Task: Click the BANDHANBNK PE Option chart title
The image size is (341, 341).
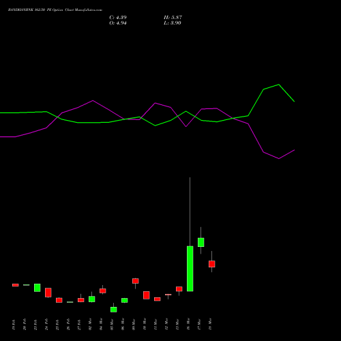Action: pyautogui.click(x=55, y=10)
